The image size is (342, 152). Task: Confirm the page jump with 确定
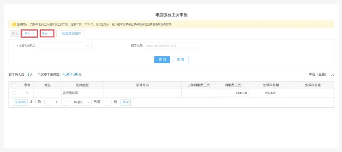[x=126, y=102]
